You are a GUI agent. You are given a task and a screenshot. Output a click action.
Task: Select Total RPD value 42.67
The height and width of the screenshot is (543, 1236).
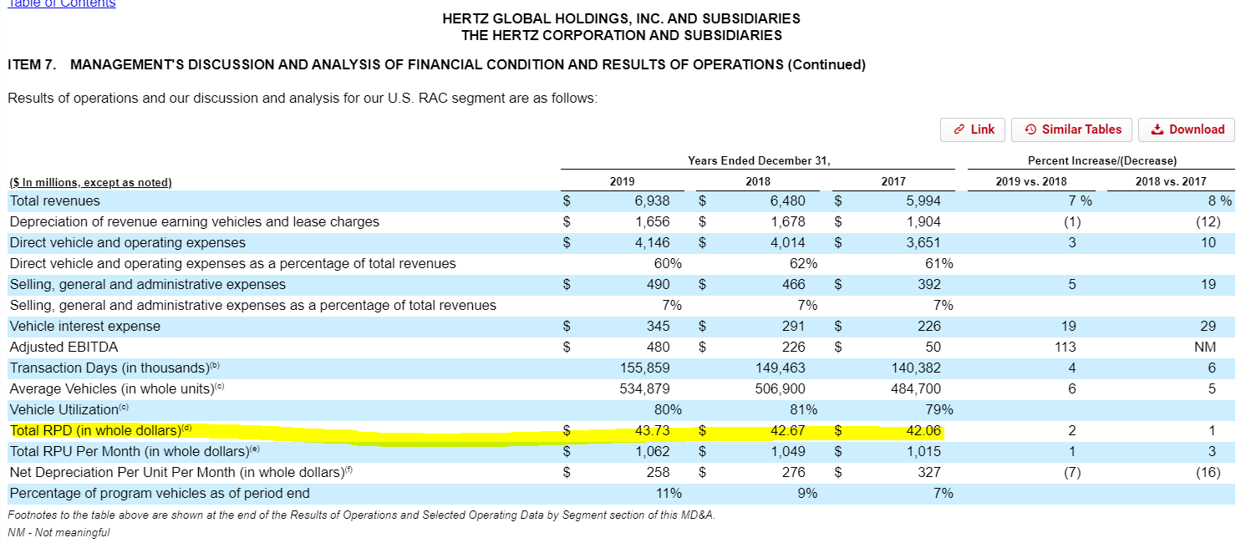click(789, 430)
